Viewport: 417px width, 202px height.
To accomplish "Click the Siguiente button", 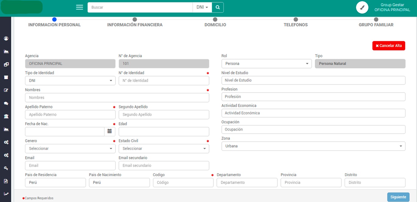I will pos(398,197).
